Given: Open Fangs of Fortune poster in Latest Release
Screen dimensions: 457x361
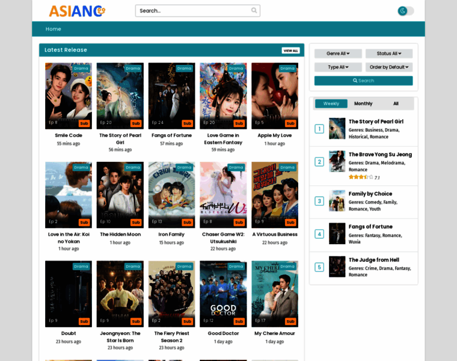Looking at the screenshot, I should click(171, 96).
